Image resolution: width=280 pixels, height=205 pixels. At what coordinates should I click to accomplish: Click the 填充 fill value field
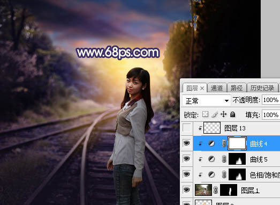pos(271,115)
